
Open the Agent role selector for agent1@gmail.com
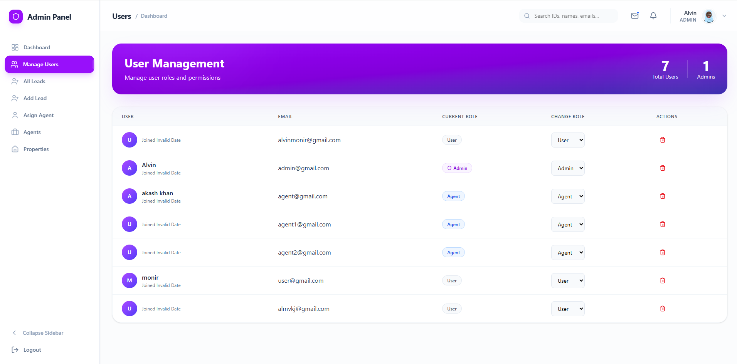(x=567, y=224)
